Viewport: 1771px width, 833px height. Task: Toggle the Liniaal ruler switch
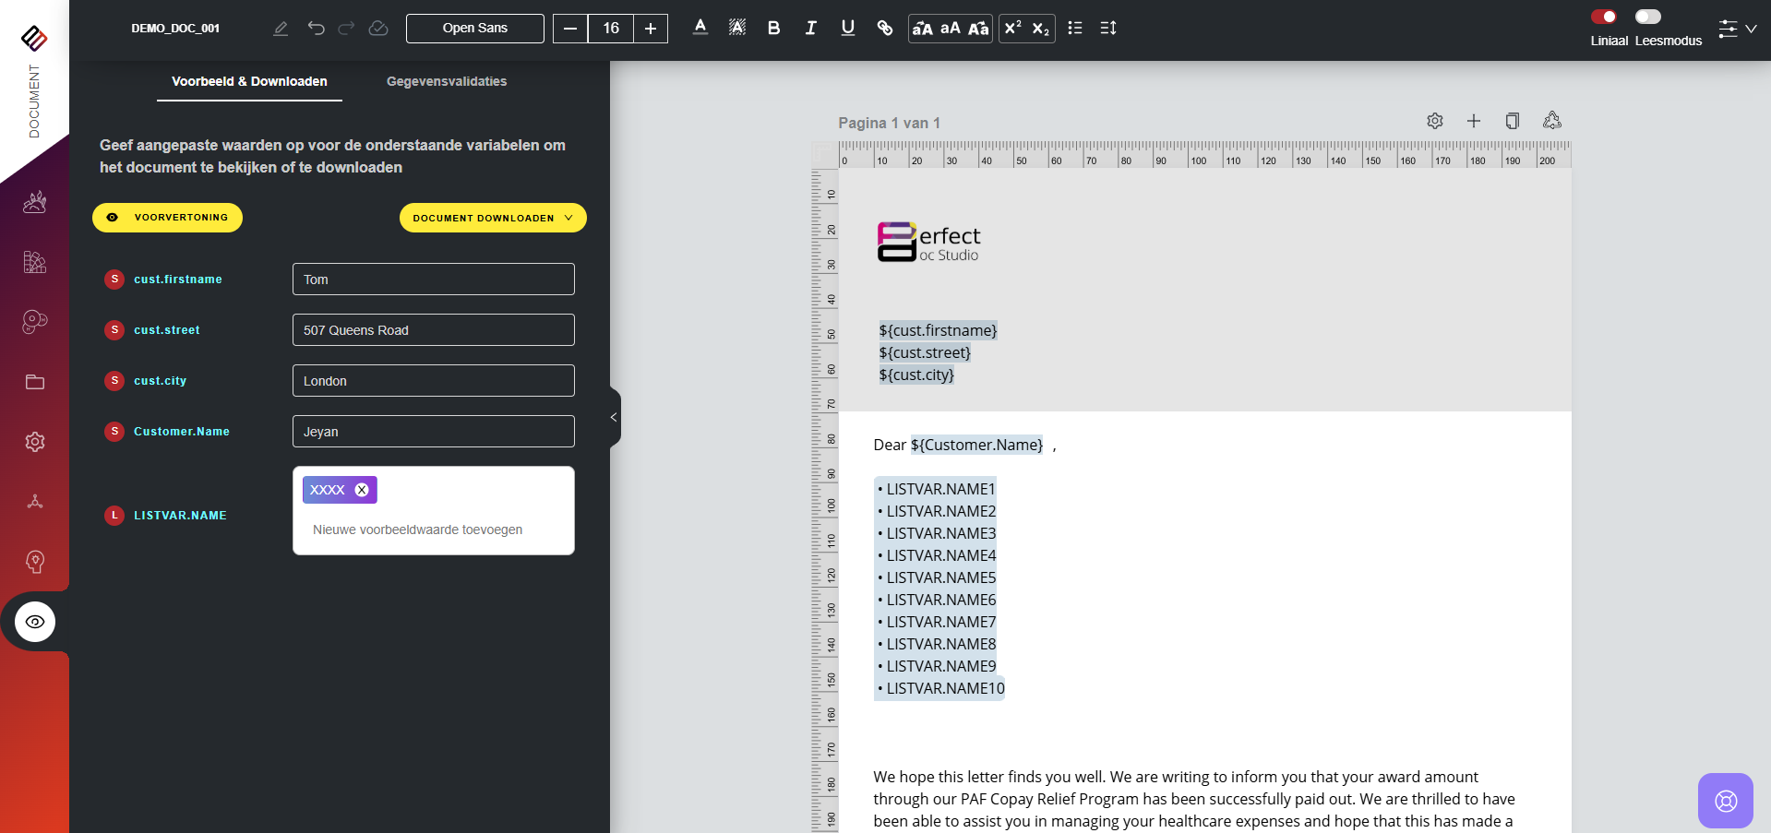pos(1603,17)
